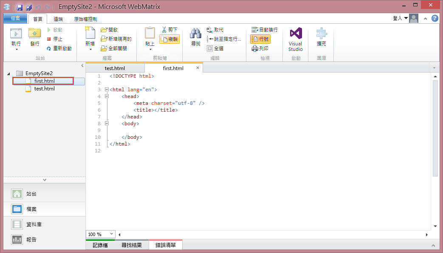443x253 pixels.
Task: Collapse the left file pane arrow
Action: 82,65
